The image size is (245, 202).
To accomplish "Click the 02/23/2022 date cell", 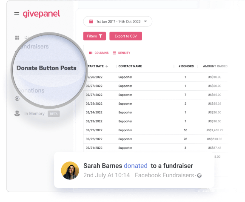I will tap(94, 121).
